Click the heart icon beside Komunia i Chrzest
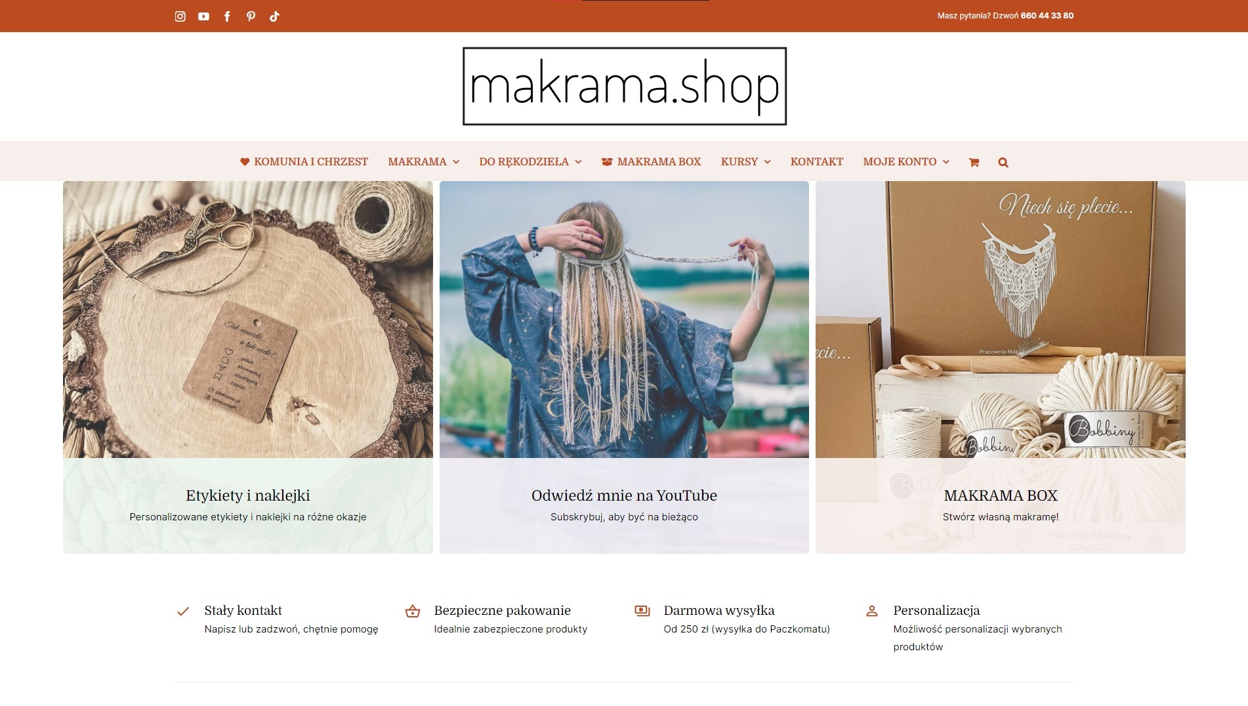Viewport: 1248px width, 706px height. [x=245, y=161]
